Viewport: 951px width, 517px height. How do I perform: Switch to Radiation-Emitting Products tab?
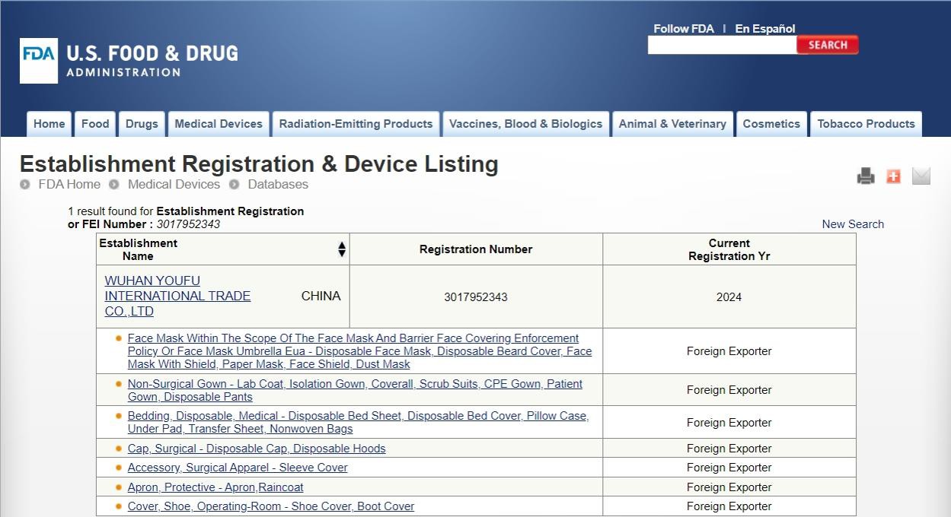(356, 124)
